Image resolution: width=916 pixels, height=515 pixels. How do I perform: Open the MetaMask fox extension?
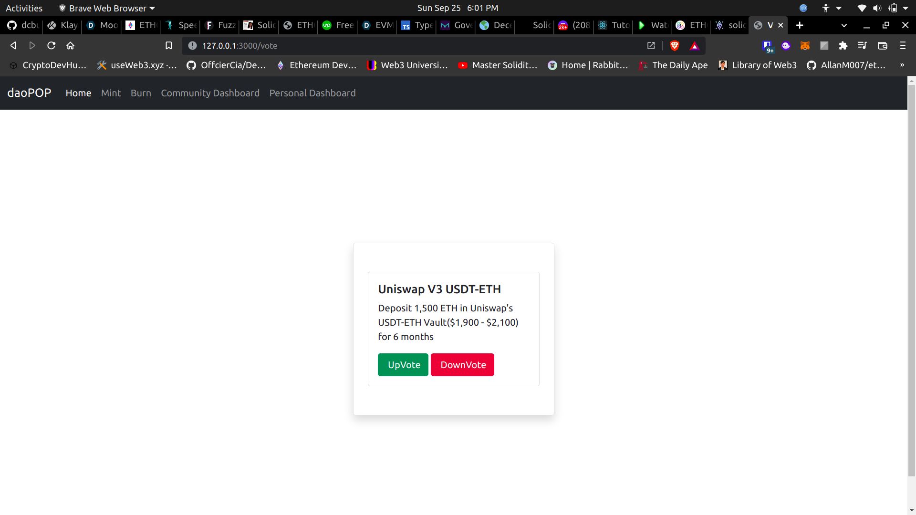click(805, 45)
